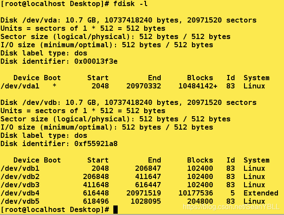
Task: Click End value 206847
Action: (148, 169)
